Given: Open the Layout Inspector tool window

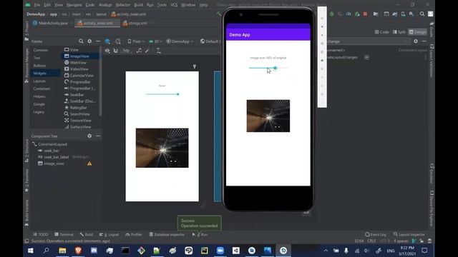Looking at the screenshot, I should click(409, 235).
